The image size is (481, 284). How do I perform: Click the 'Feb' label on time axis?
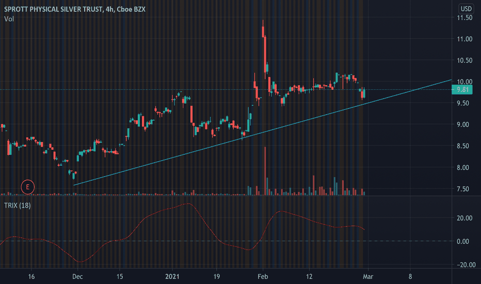[x=263, y=277]
